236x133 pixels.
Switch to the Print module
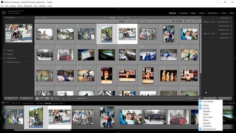223,13
